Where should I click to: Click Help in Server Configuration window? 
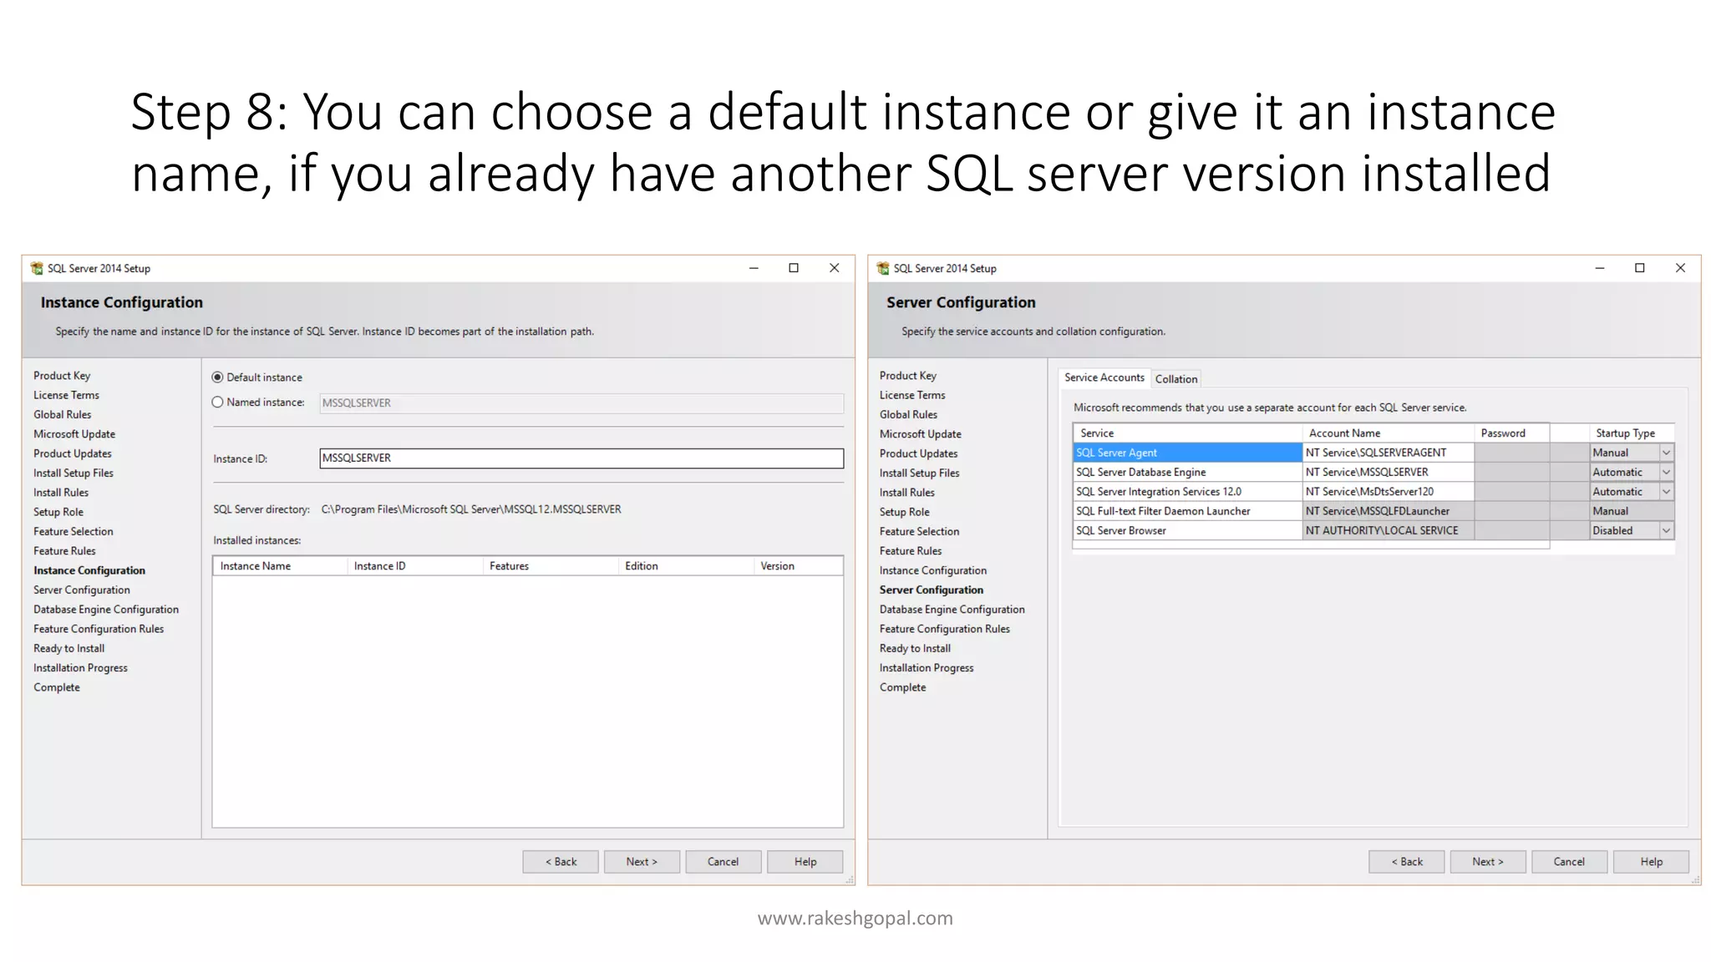1652,862
